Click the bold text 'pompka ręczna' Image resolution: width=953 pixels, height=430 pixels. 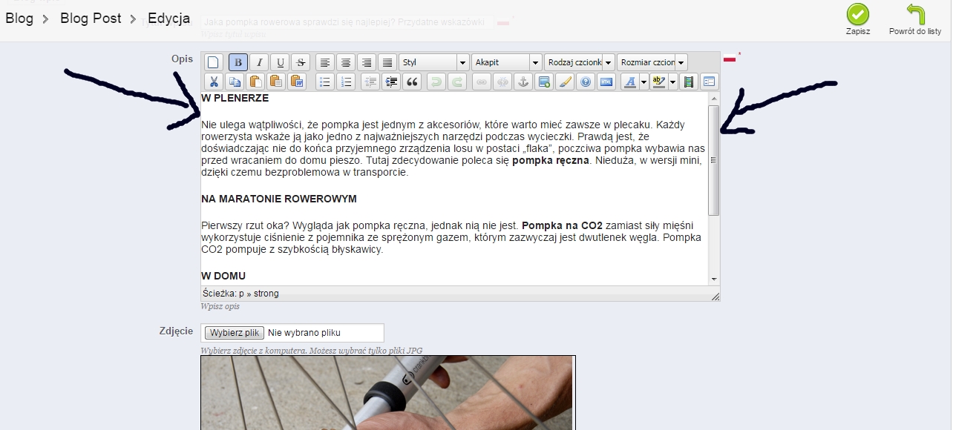point(550,159)
